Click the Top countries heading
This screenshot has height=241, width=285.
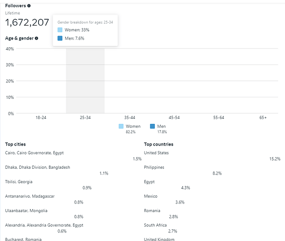point(159,144)
